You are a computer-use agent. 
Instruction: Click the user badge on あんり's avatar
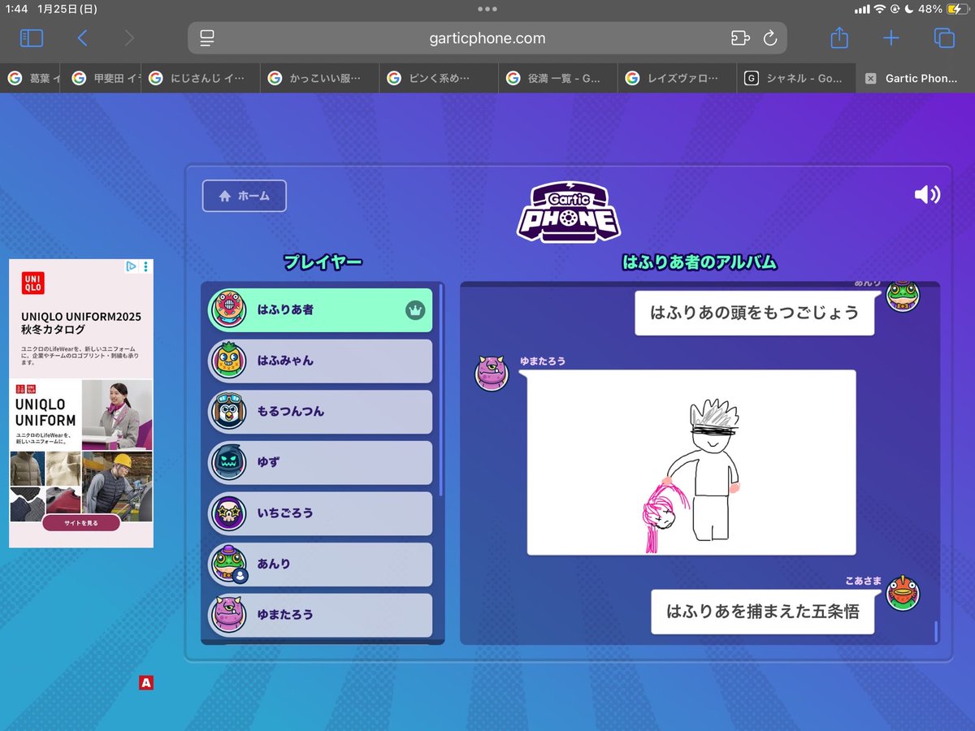coord(240,576)
